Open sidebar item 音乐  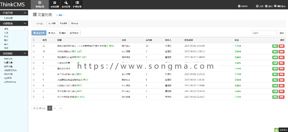6,44
